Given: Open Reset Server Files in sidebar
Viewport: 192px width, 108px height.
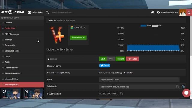Looking at the screenshot, I should coord(22,73).
